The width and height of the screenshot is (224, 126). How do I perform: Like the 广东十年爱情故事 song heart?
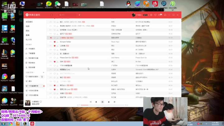tap(54, 65)
